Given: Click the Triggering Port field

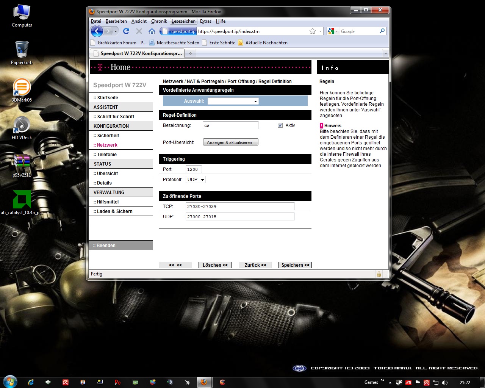Looking at the screenshot, I should 194,169.
